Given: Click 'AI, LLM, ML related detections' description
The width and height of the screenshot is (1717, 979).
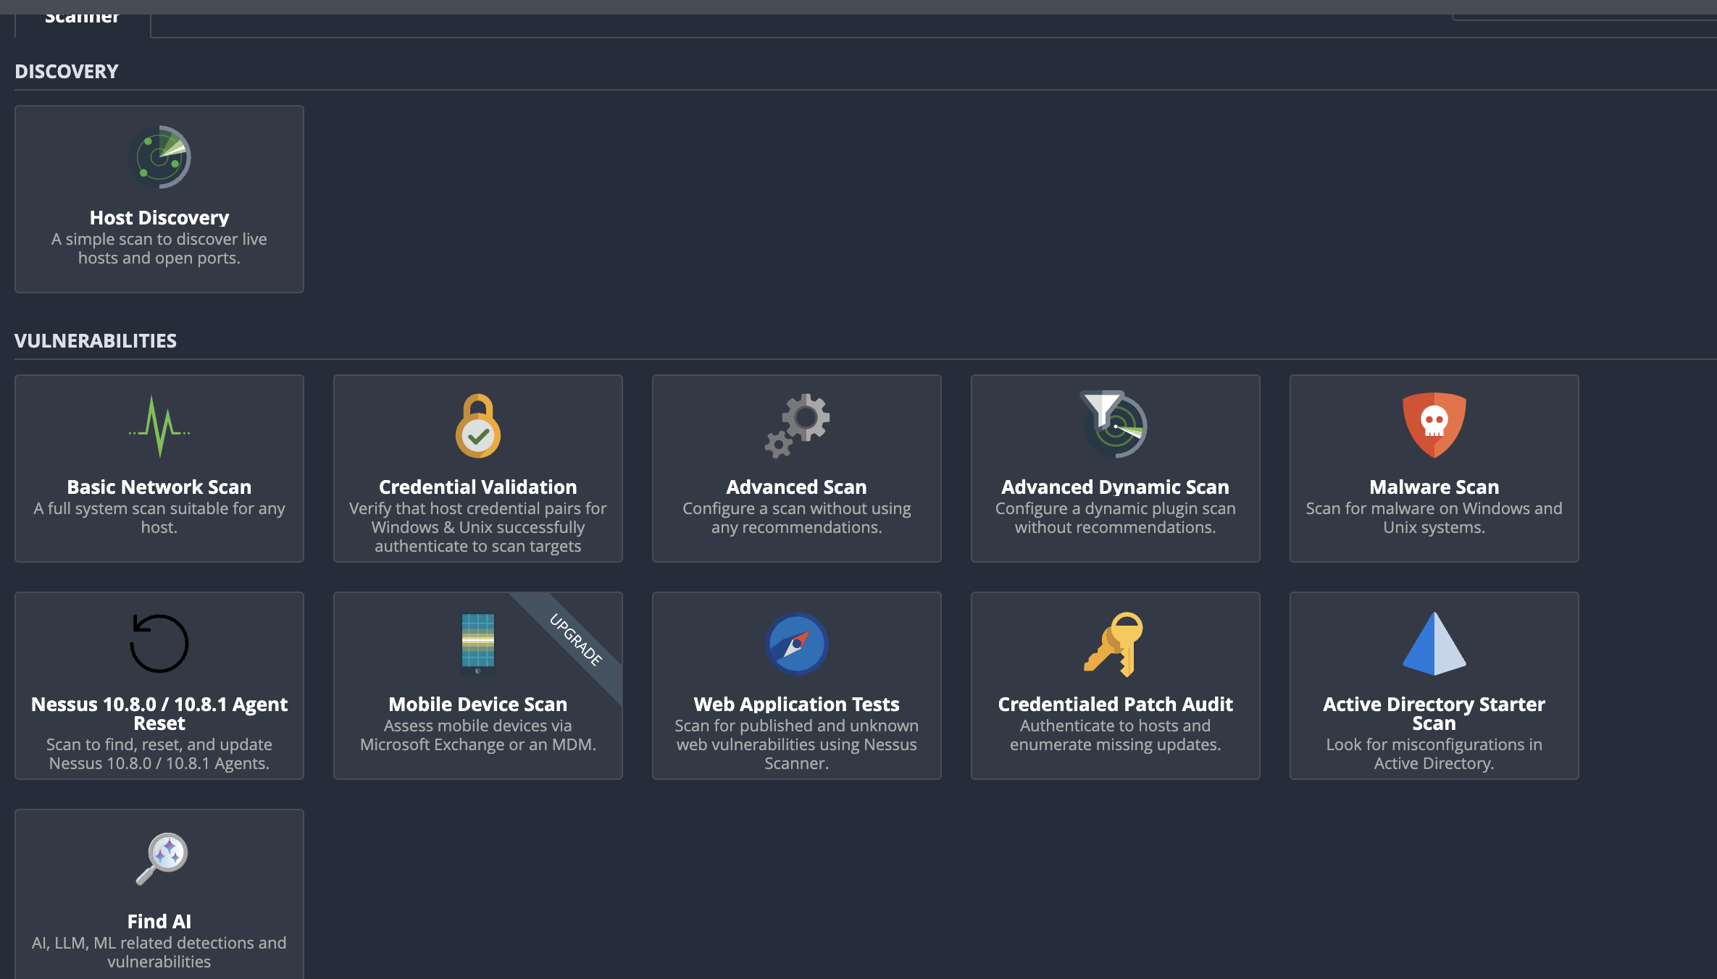Looking at the screenshot, I should [159, 952].
